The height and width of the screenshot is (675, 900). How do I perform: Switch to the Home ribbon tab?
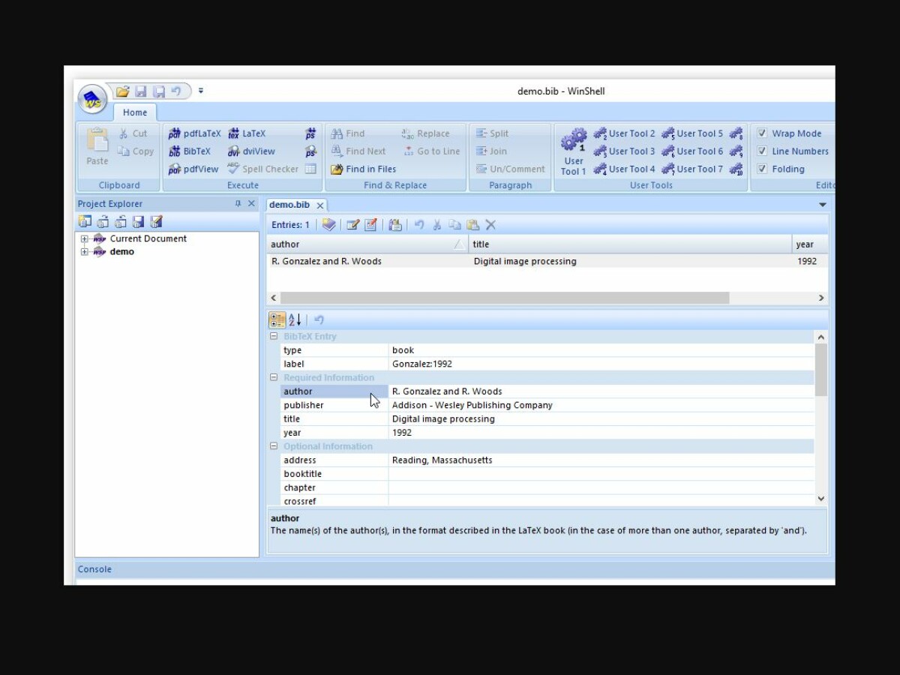[x=134, y=112]
